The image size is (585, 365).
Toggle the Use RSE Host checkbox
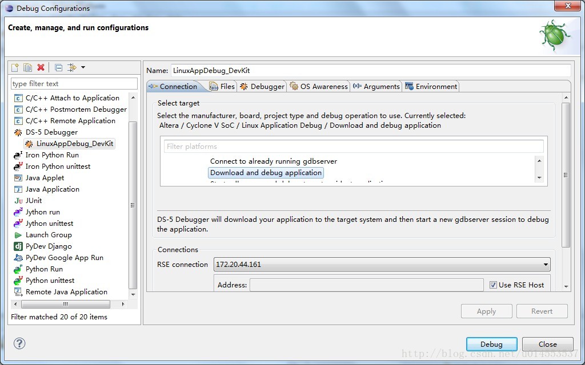tap(493, 285)
